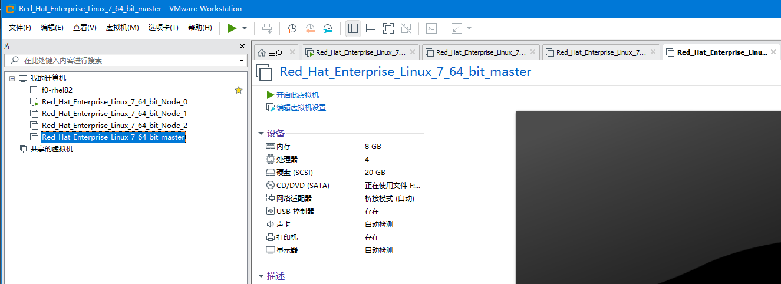Close the active bold Red_Hat_Enterprise_Linu... tab
This screenshot has height=284, width=781.
775,52
